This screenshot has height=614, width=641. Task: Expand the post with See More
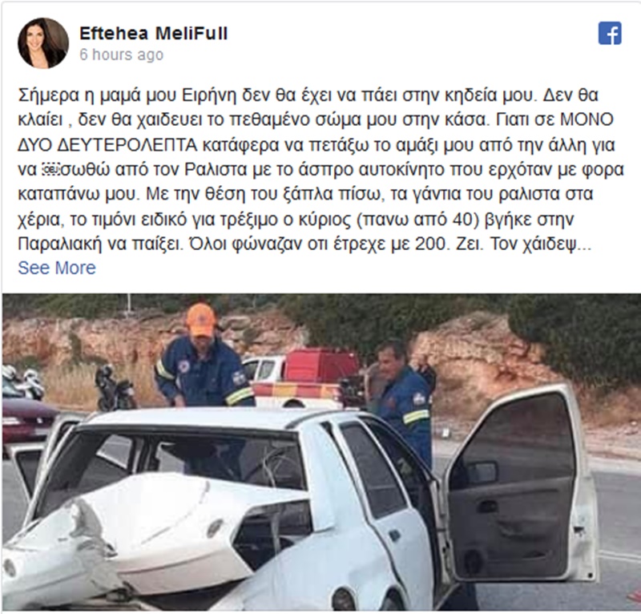tap(57, 268)
